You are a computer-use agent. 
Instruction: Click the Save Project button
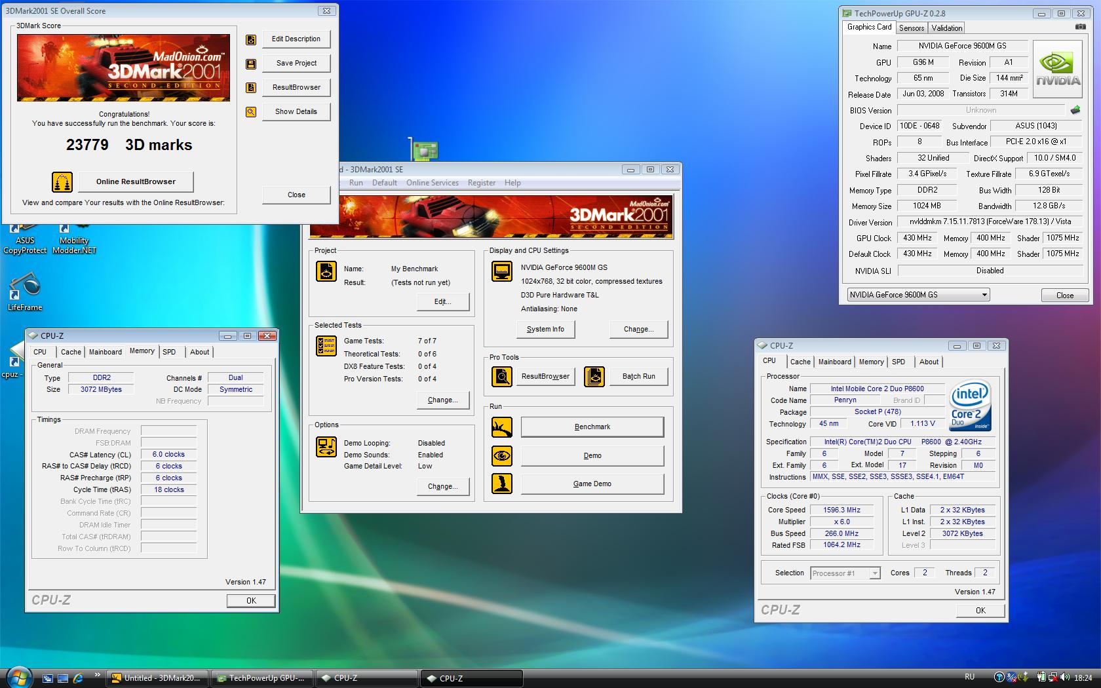point(296,64)
